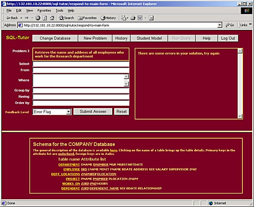This screenshot has height=207, width=254.
Task: Open the History toolbar button in IE
Action: tap(108, 18)
